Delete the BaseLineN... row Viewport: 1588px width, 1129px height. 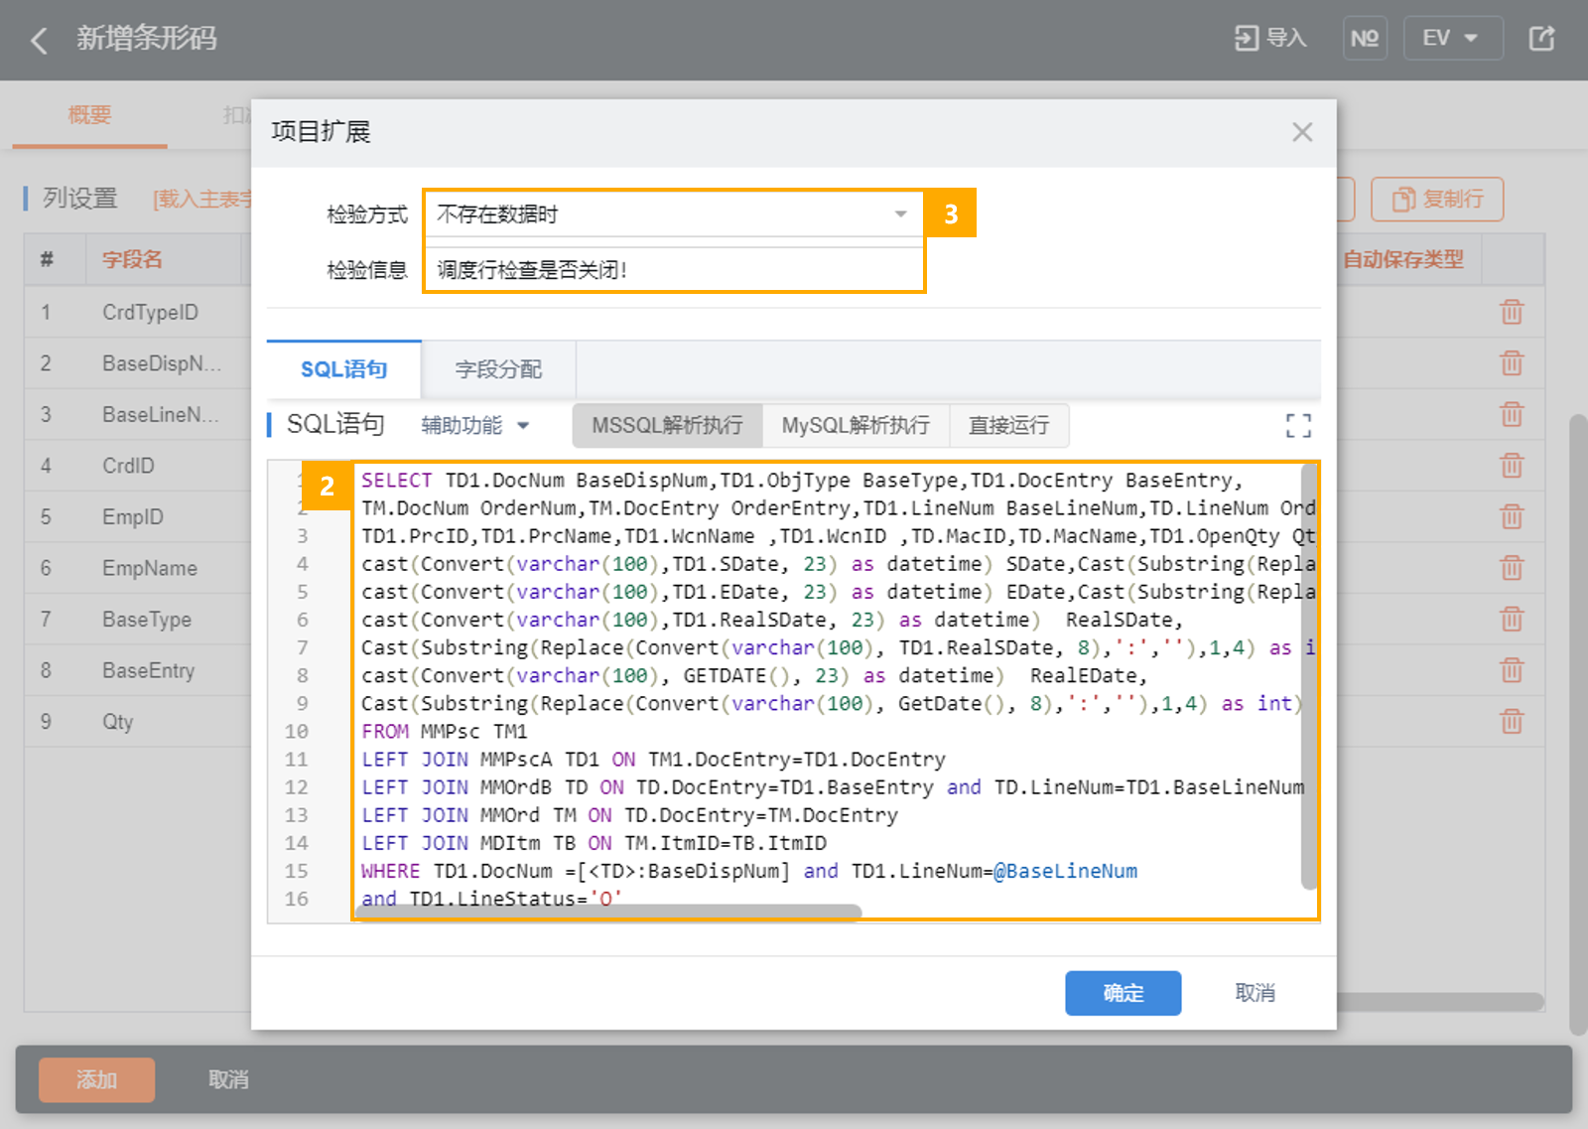(x=1511, y=414)
